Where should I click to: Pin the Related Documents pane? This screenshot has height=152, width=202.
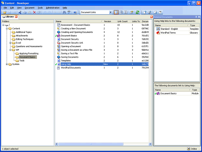click(x=196, y=17)
